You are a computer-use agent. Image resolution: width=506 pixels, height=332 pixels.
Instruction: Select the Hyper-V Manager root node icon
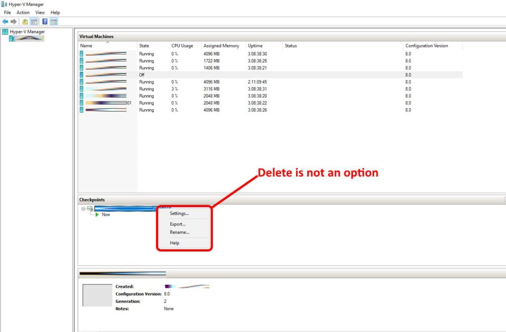pos(5,32)
